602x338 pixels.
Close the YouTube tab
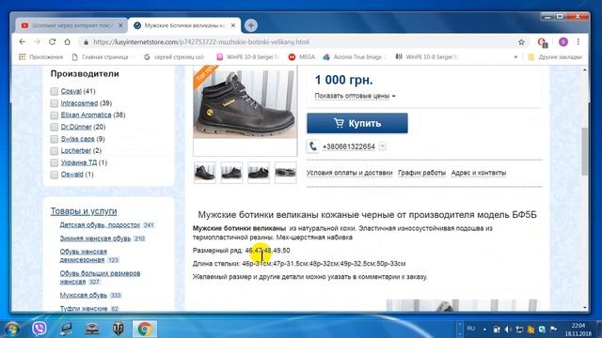click(x=120, y=25)
